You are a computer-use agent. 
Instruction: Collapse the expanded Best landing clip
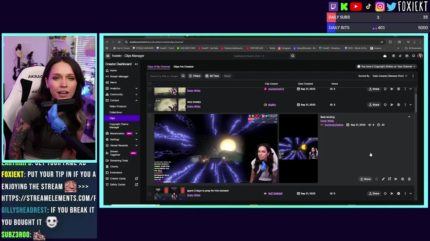click(x=409, y=117)
